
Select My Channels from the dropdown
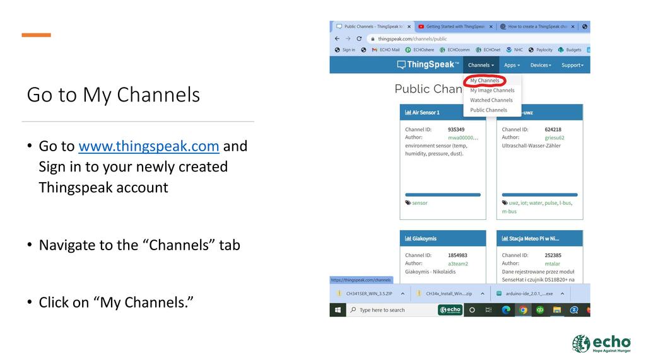point(484,81)
